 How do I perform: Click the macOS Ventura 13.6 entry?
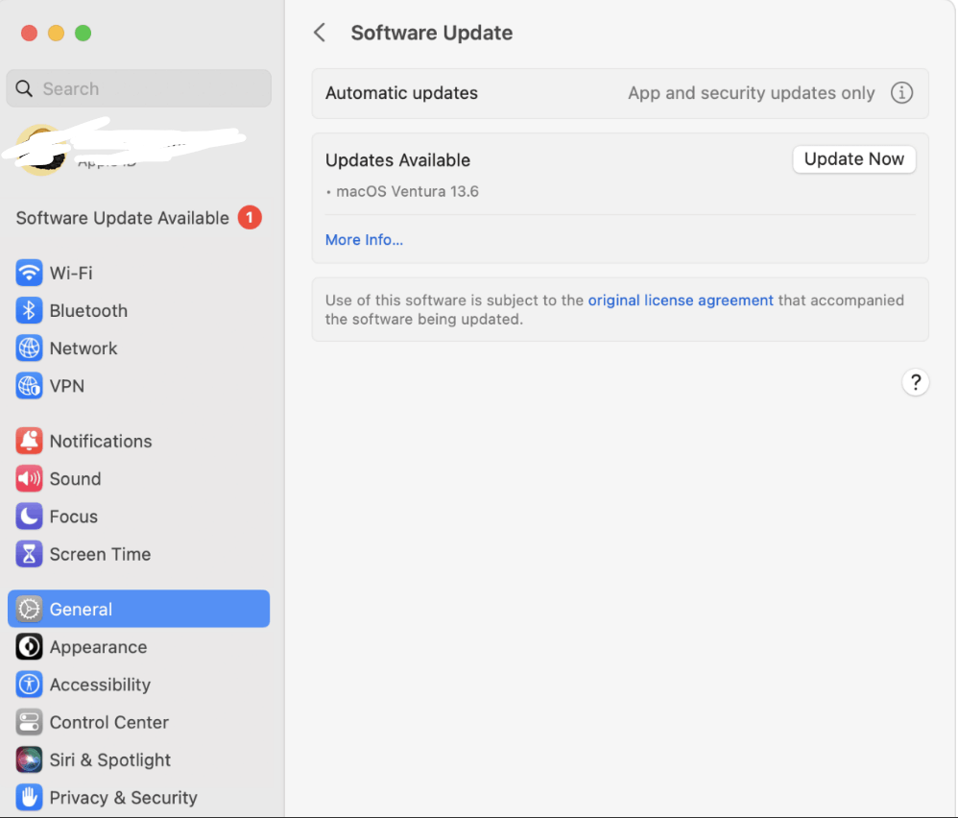pos(408,192)
